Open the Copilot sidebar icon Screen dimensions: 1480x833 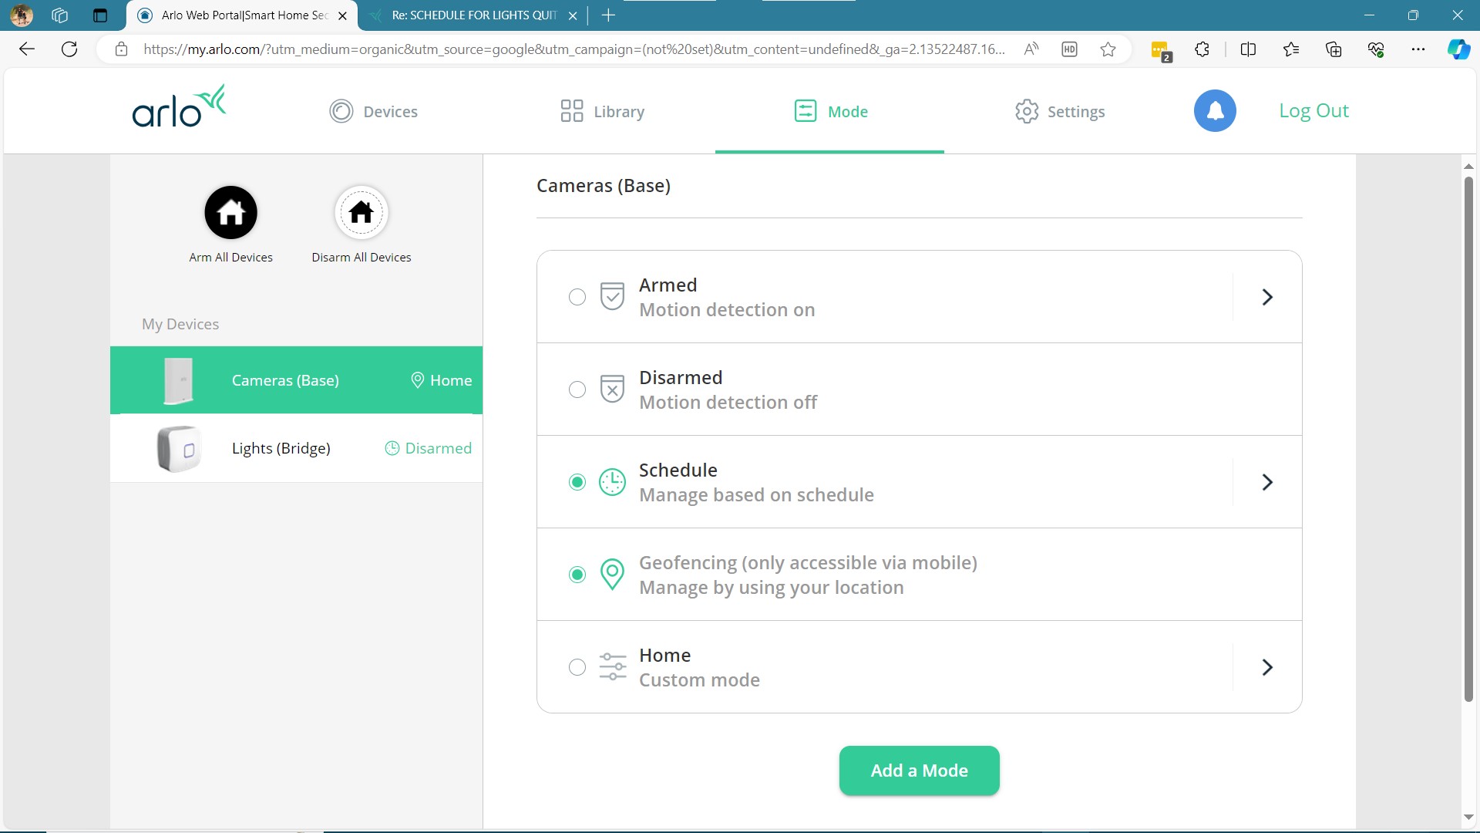coord(1458,49)
